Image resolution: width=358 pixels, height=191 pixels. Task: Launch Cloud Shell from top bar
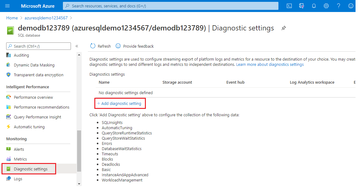(289, 6)
